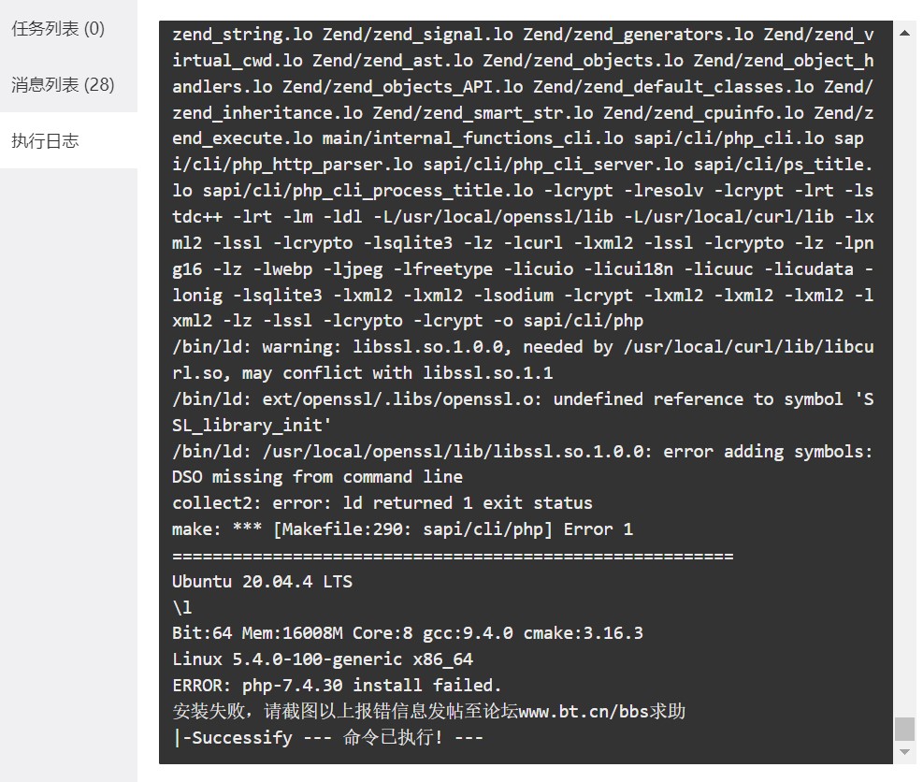
Task: Click the make Makefile:290 Error 1 line
Action: (403, 529)
